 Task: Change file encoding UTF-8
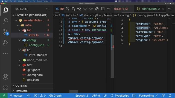96,96
